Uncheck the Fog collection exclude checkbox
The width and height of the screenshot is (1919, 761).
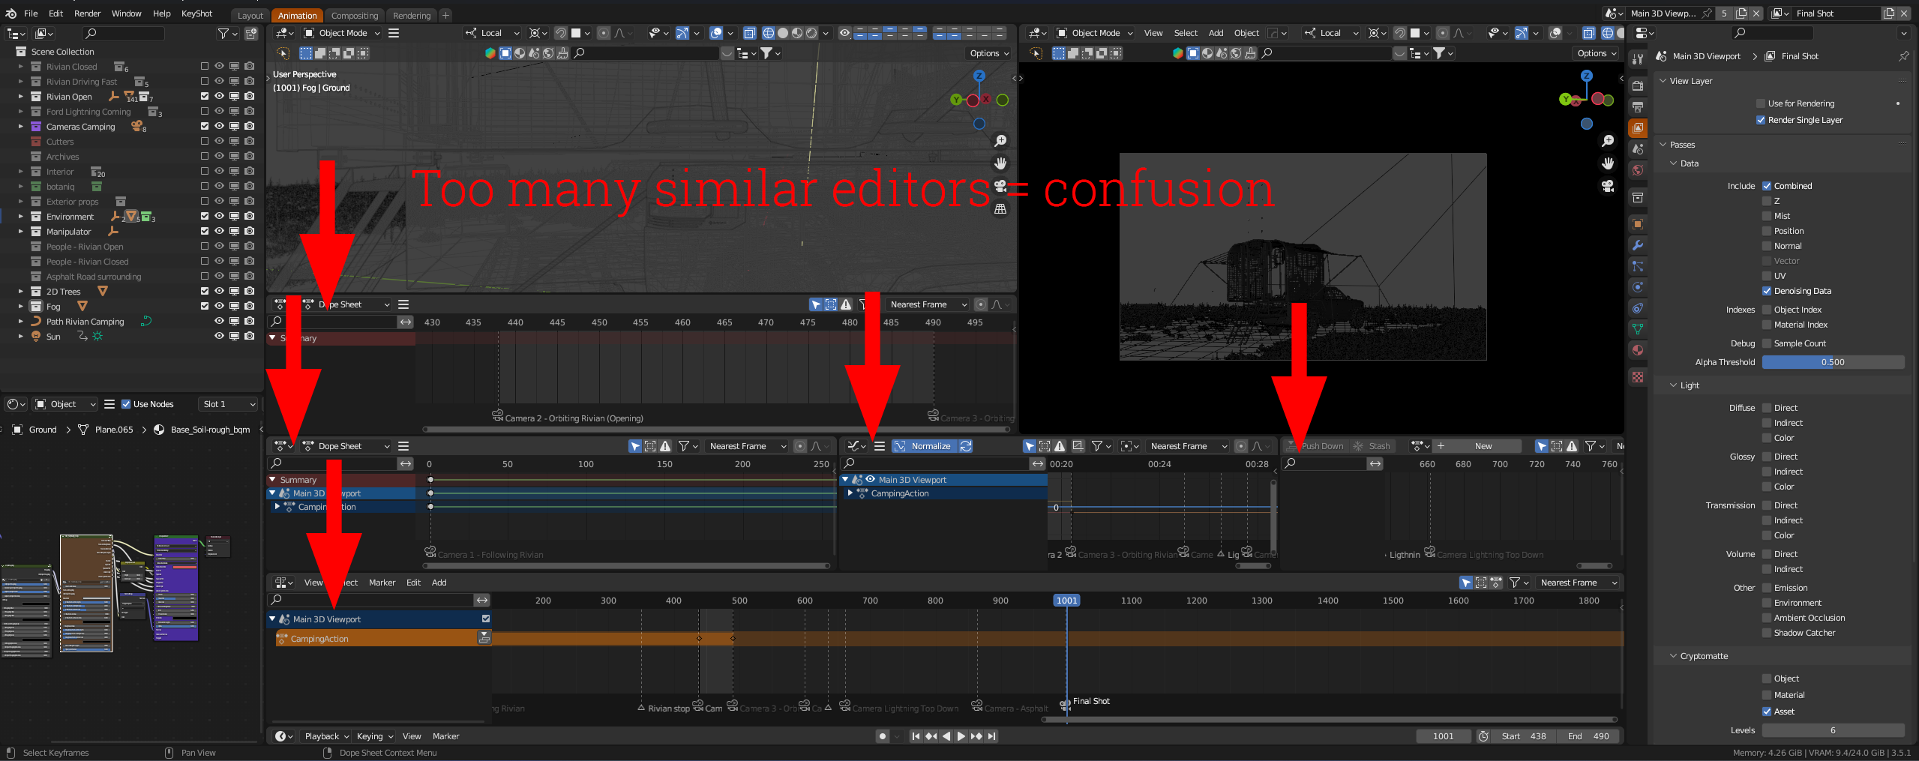tap(205, 306)
